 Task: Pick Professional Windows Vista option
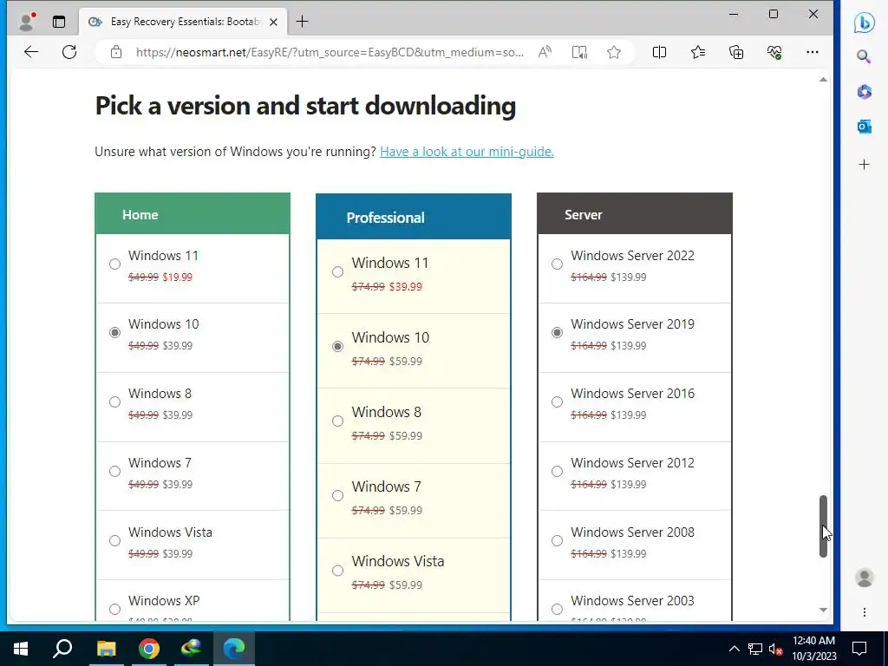pyautogui.click(x=337, y=571)
